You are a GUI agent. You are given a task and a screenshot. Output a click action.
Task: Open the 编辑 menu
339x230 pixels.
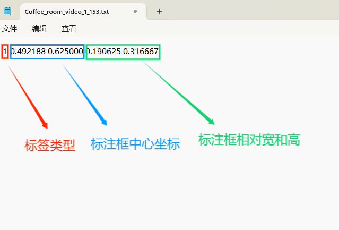coord(39,29)
